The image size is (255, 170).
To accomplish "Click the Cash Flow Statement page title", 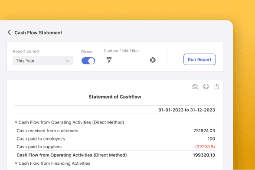I will 38,33.
